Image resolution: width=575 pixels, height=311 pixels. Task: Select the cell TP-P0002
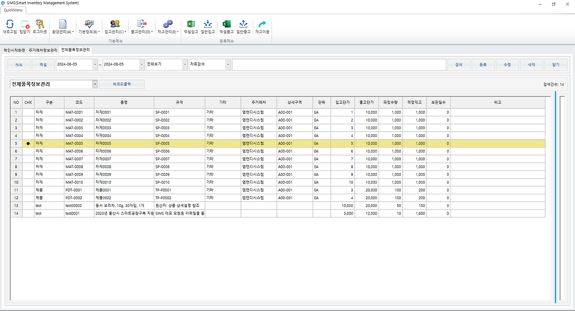tap(179, 198)
